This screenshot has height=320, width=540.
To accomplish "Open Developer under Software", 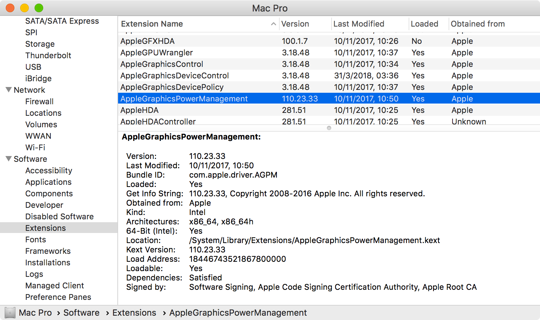I will (44, 205).
